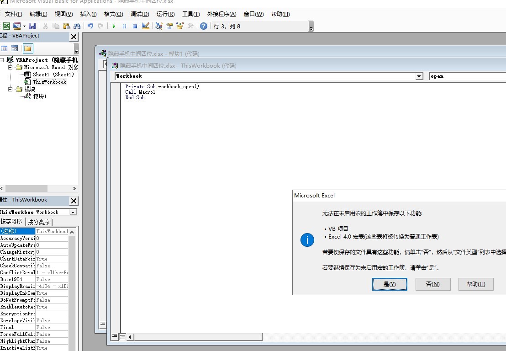Undo the last action
This screenshot has width=506, height=351.
pyautogui.click(x=90, y=26)
